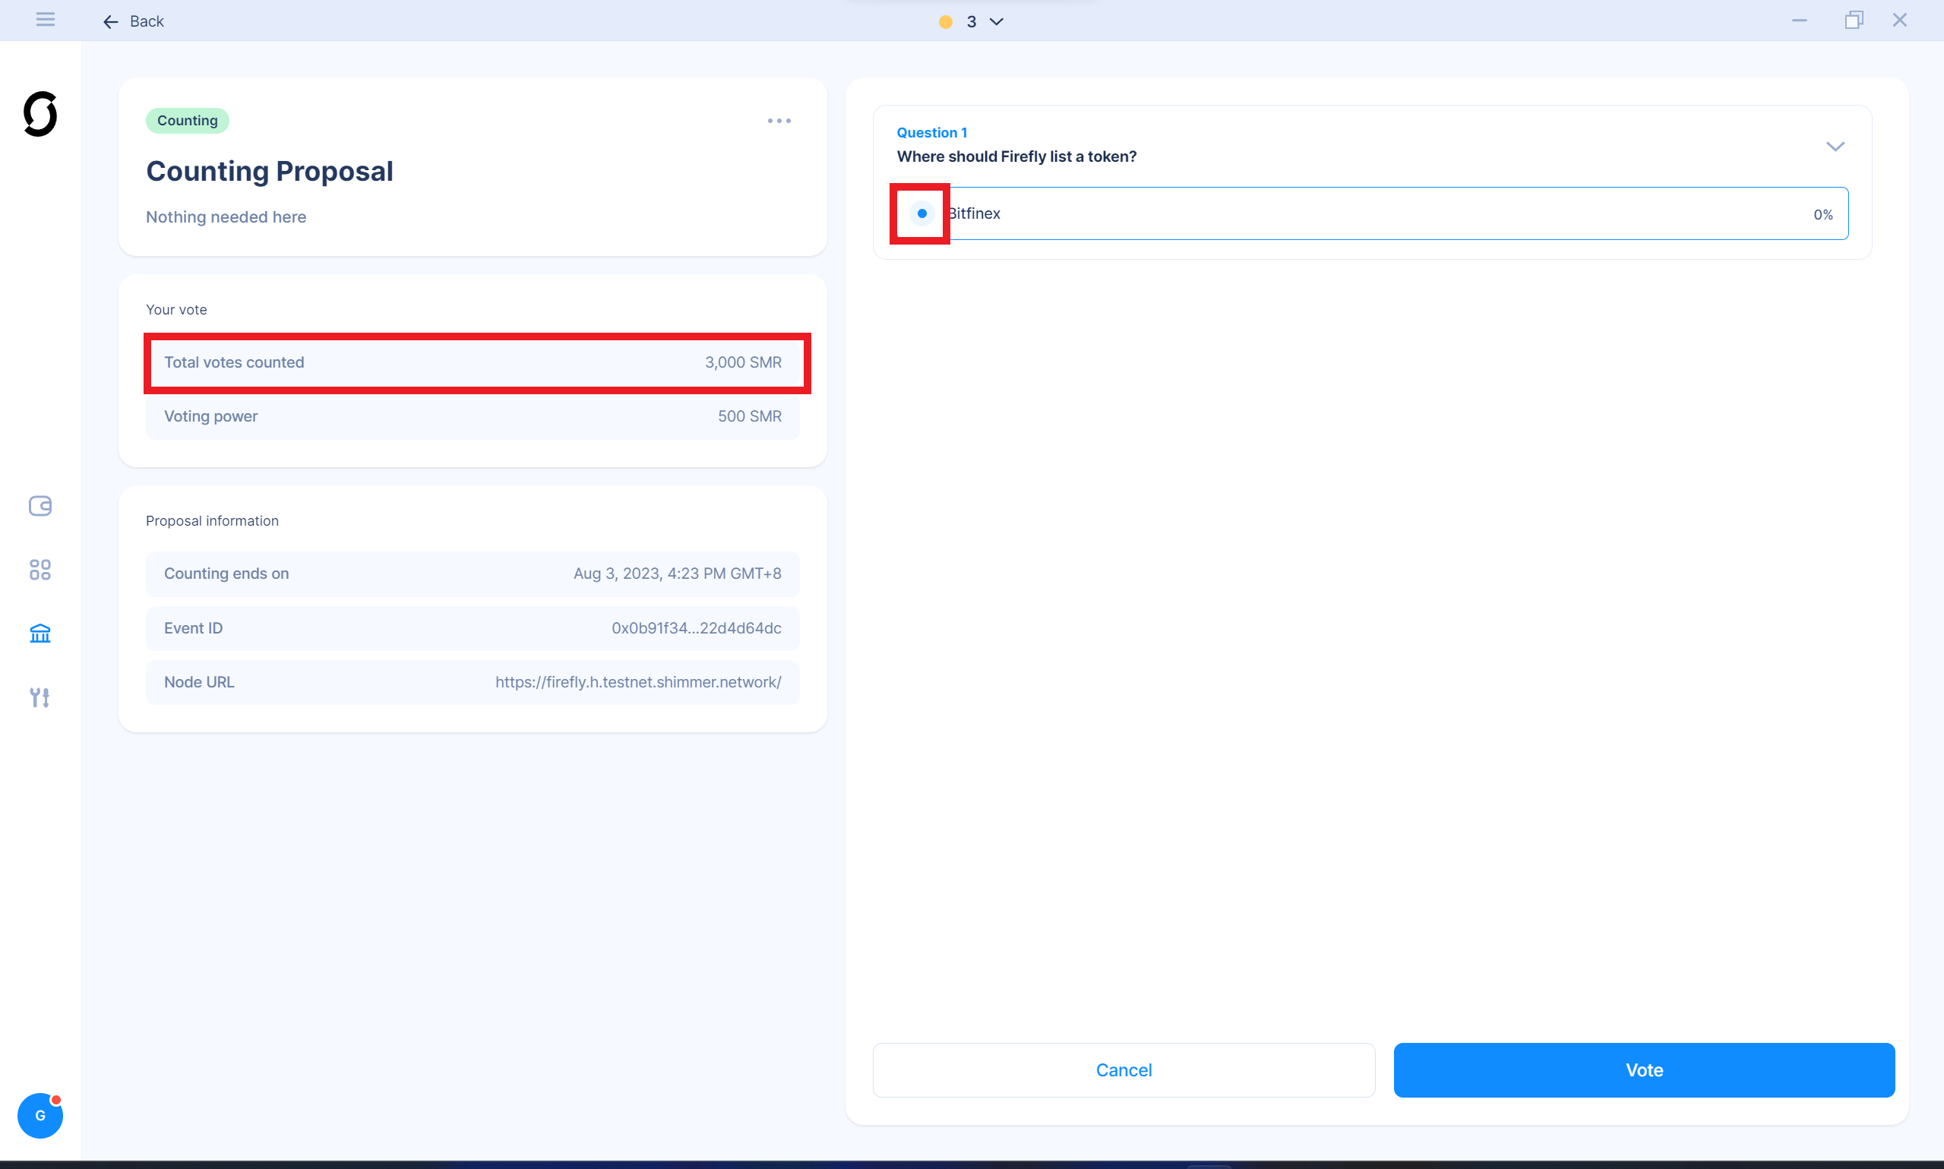Open account switcher dropdown labeled 3
1944x1169 pixels.
point(971,22)
